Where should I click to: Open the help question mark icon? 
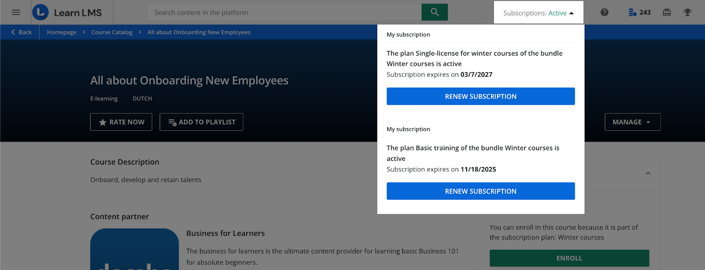tap(605, 12)
